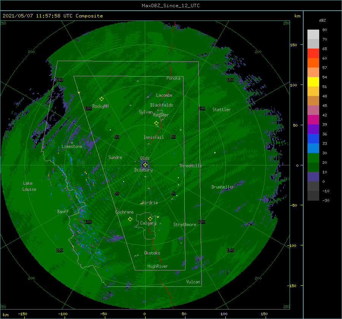Image resolution: width=342 pixels, height=319 pixels.
Task: Click the bright yellow swatch in the dBZ legend
Action: click(x=313, y=82)
